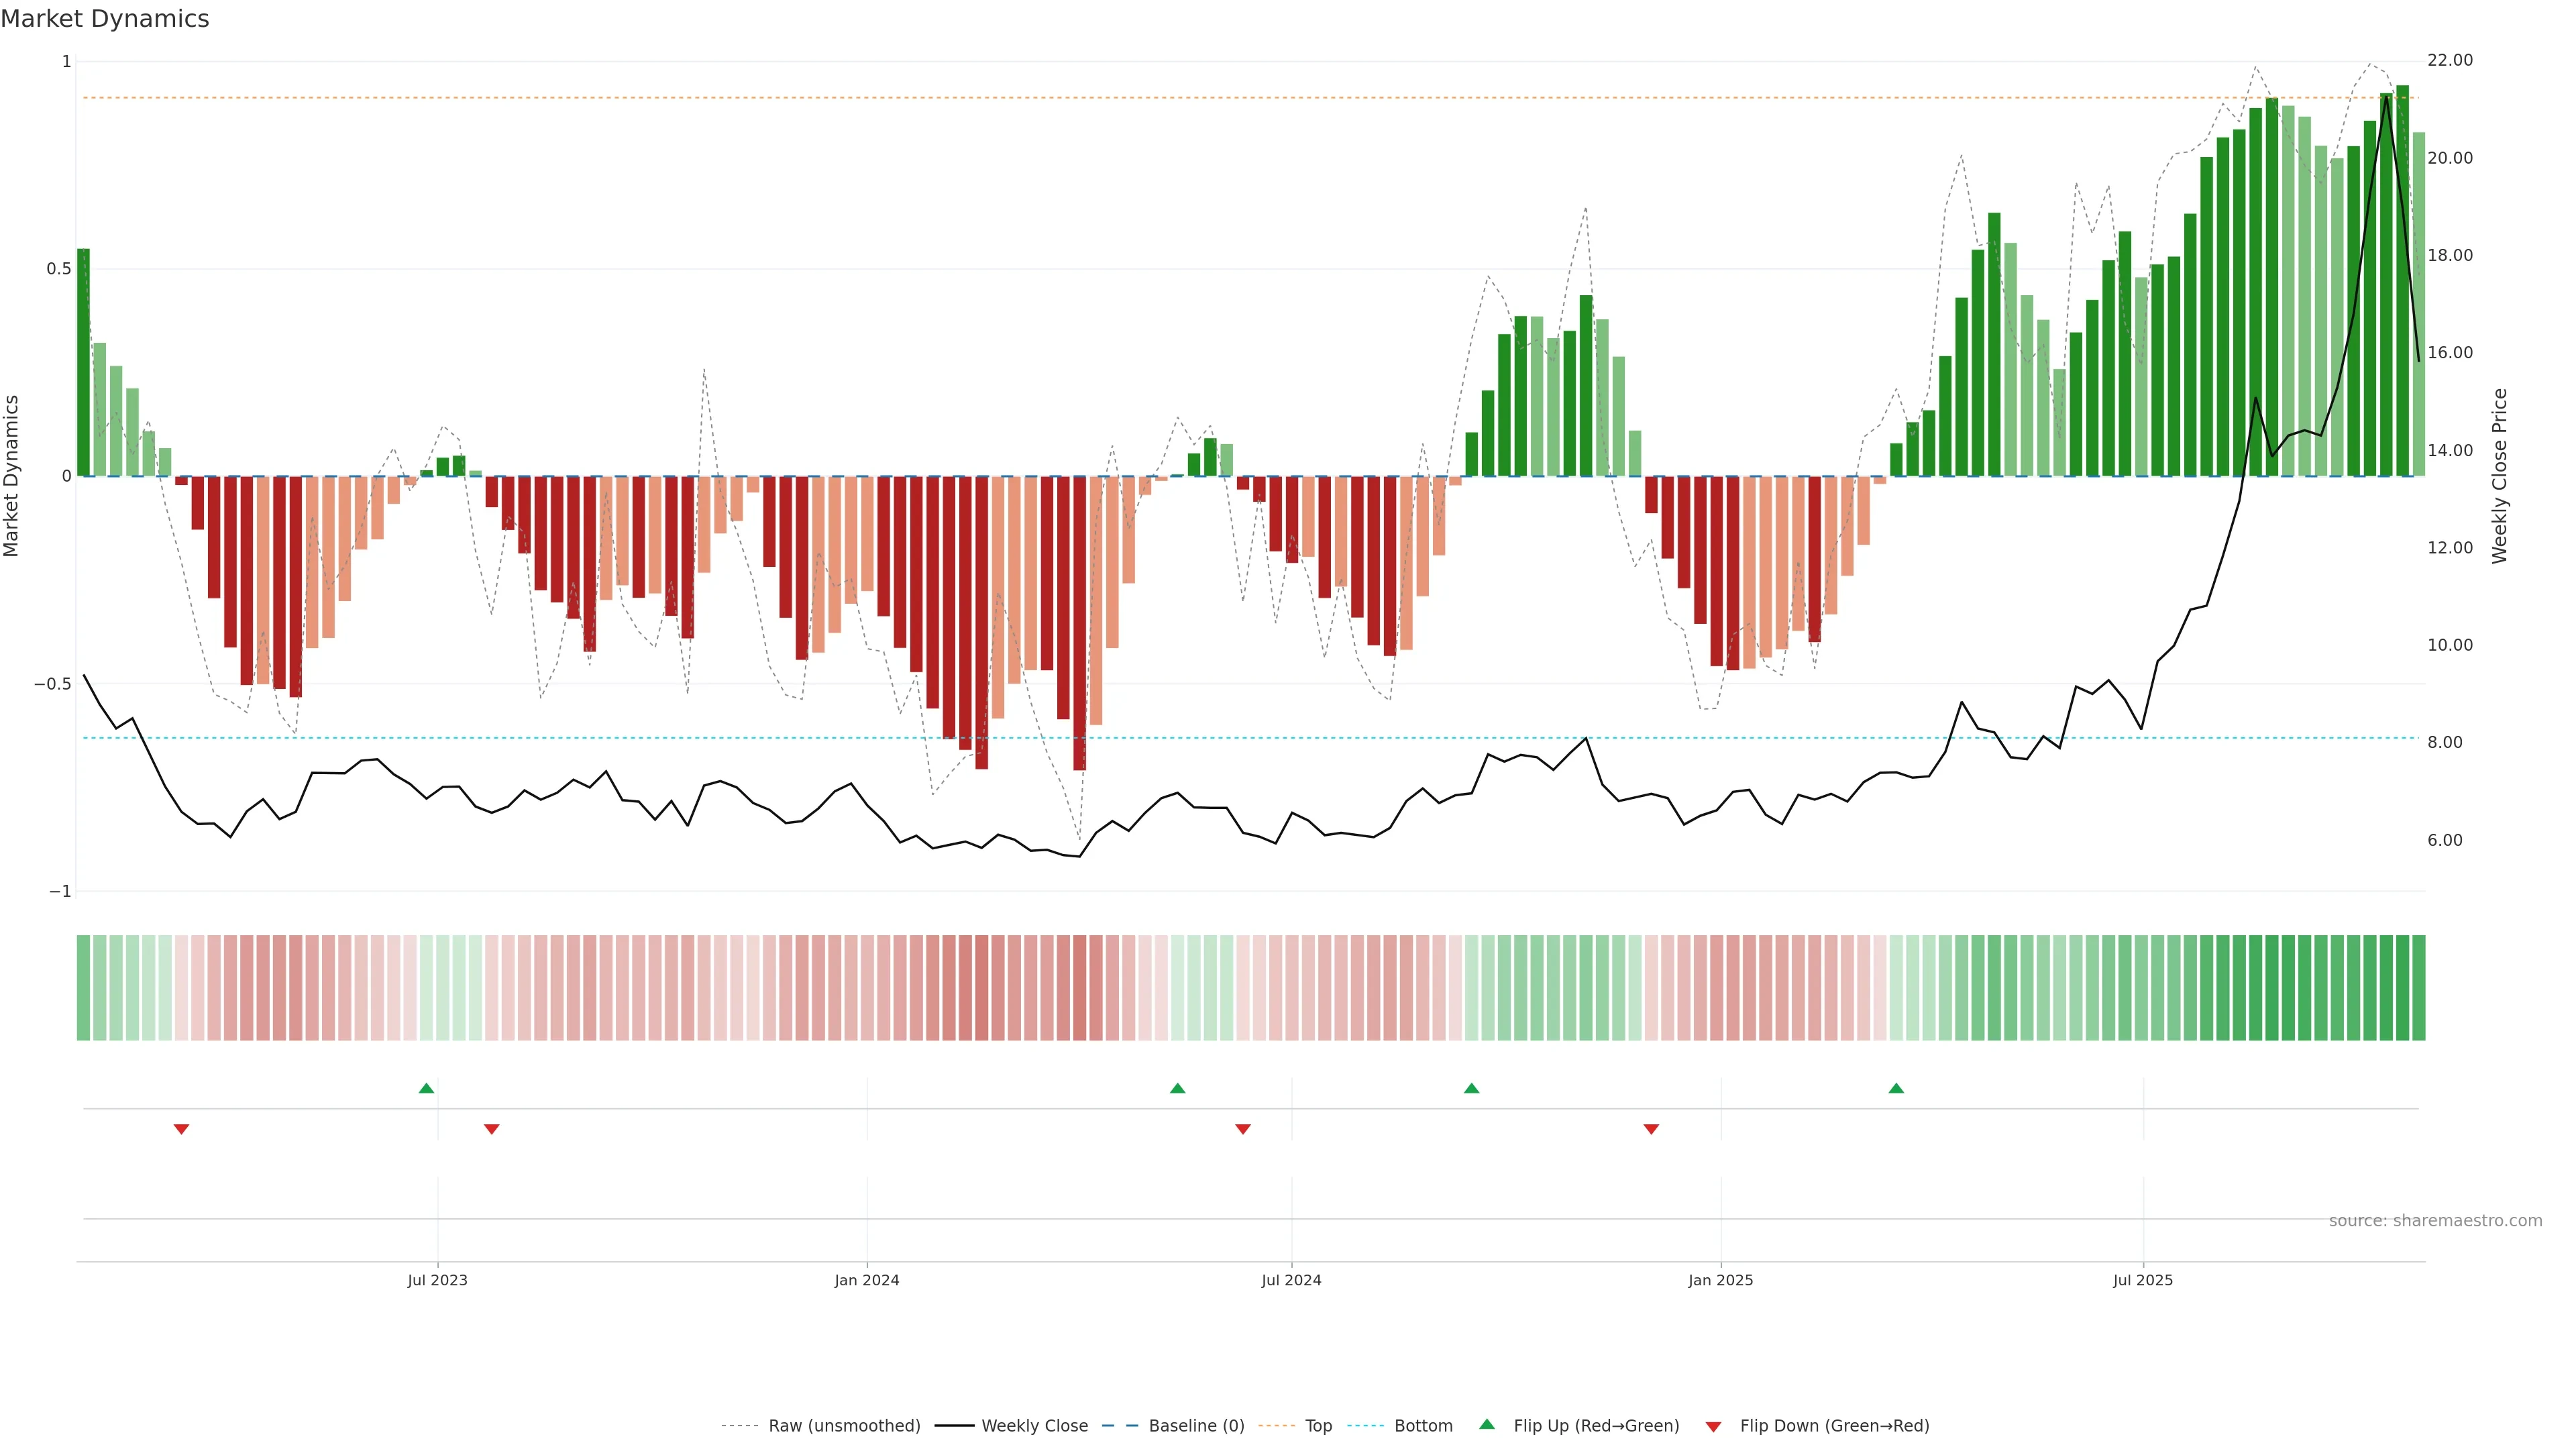Viewport: 2576px width, 1449px height.
Task: Toggle the Weekly Close legend entry
Action: point(1034,1426)
